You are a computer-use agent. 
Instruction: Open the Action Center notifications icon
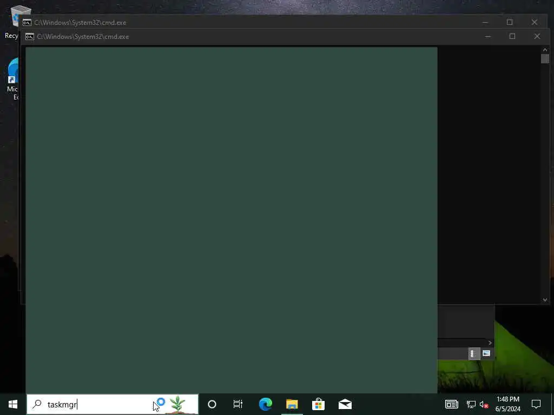click(536, 404)
